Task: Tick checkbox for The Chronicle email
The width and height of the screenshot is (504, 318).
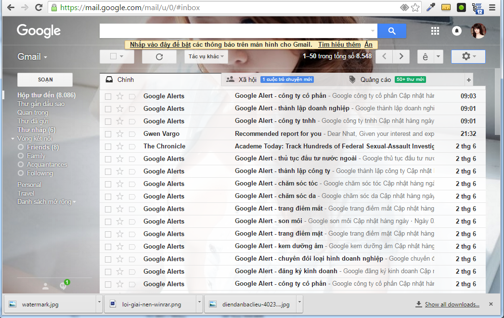Action: [108, 146]
